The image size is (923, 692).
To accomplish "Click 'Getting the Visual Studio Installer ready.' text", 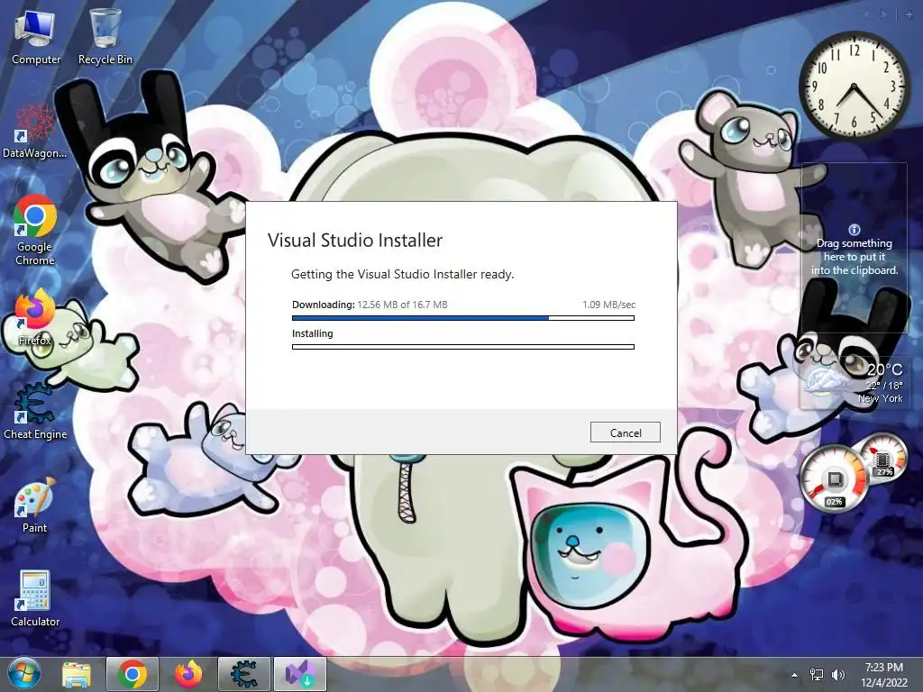I will pos(403,274).
